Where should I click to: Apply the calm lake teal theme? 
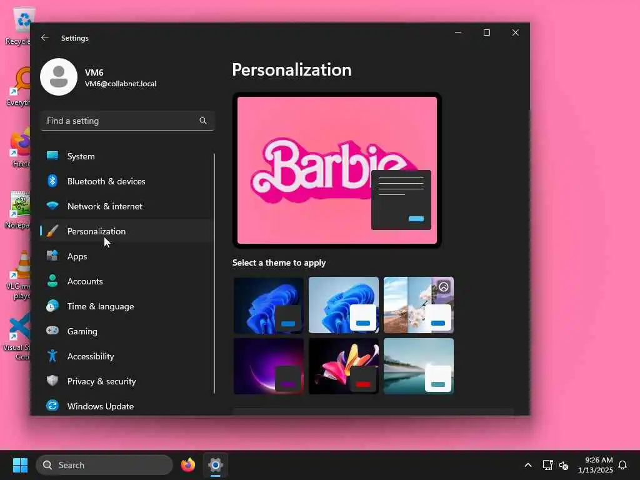pyautogui.click(x=419, y=366)
